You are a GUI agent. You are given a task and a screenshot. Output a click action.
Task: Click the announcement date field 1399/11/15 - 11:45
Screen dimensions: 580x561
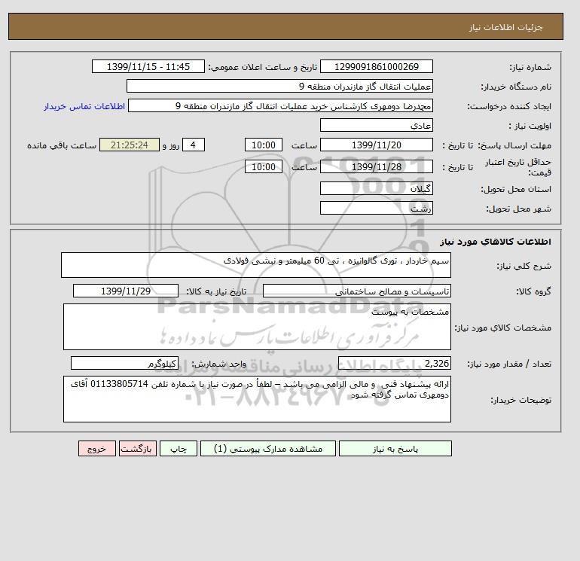(148, 66)
